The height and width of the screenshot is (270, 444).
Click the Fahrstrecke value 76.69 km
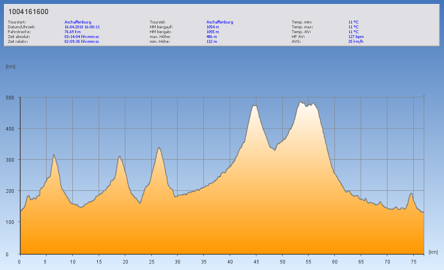click(x=73, y=32)
